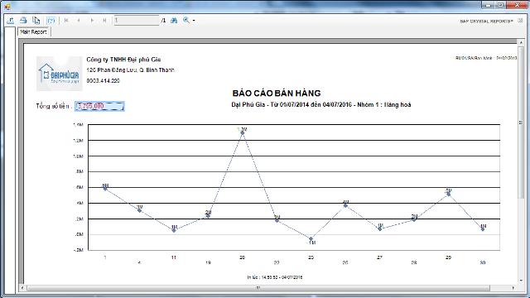
Task: Click the page number input field
Action: click(x=136, y=21)
